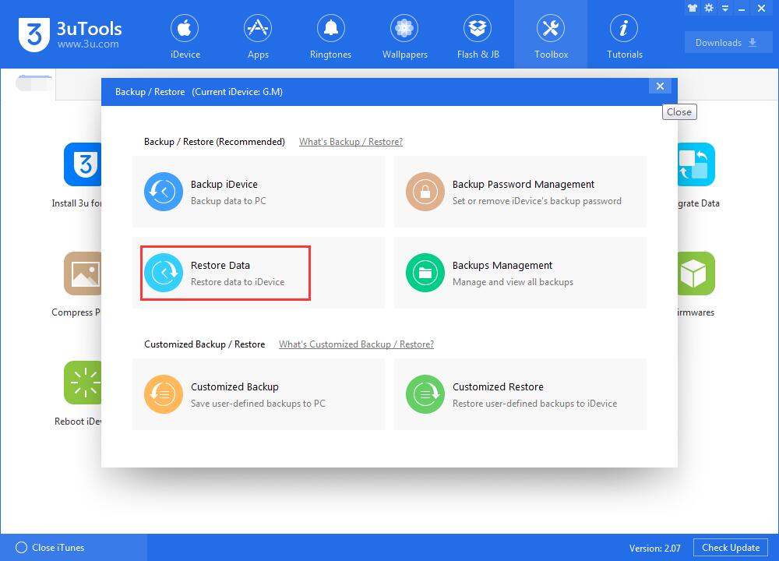
Task: Open Backup Password Management
Action: point(520,192)
